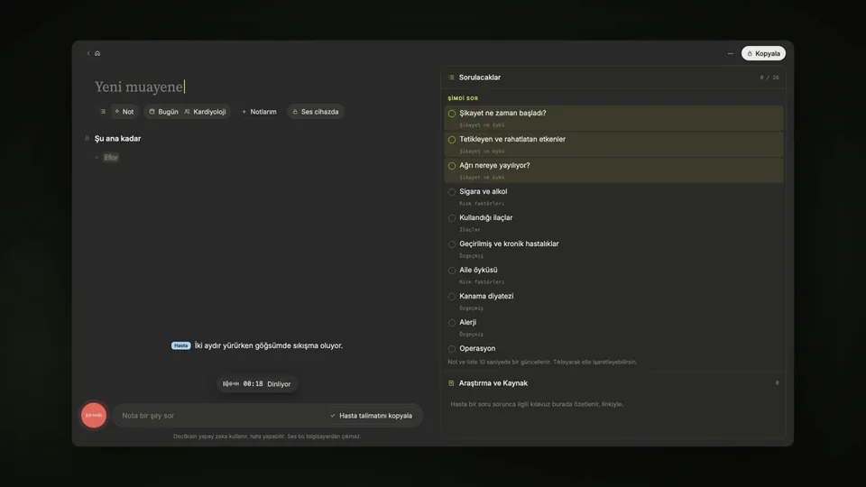Click 'Aile öyküsü' question text
This screenshot has width=866, height=487.
(x=478, y=270)
